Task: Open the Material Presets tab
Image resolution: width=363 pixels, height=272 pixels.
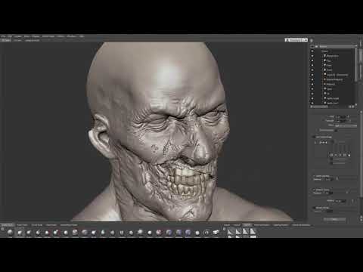Action: [262, 225]
